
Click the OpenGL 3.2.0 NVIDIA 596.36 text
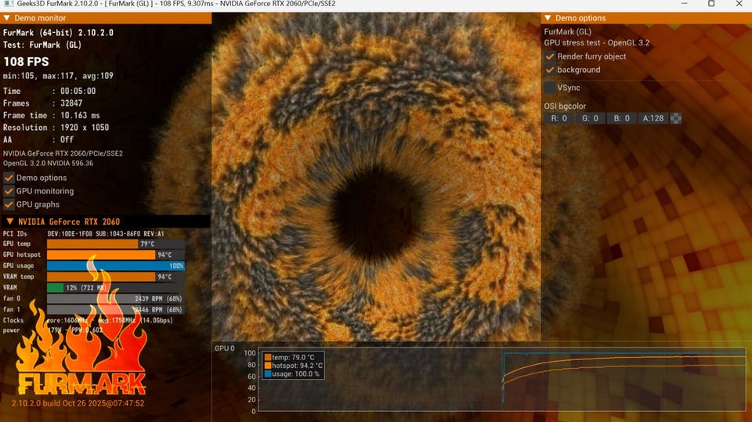(x=48, y=163)
